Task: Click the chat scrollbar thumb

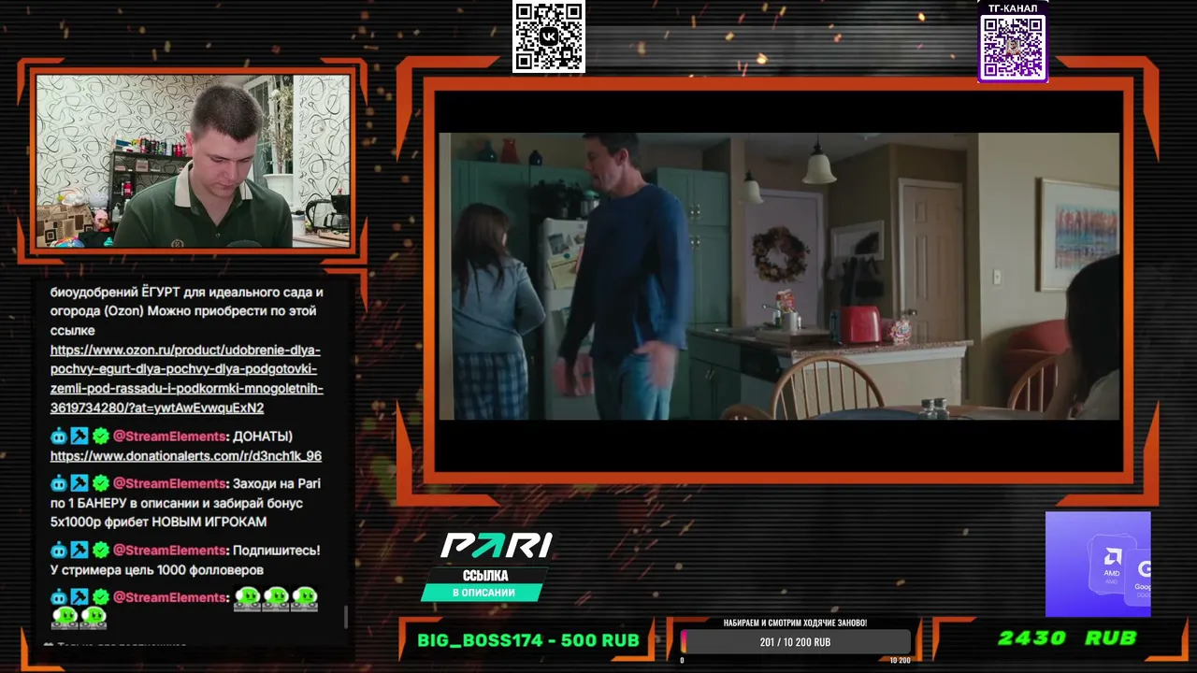Action: click(346, 617)
